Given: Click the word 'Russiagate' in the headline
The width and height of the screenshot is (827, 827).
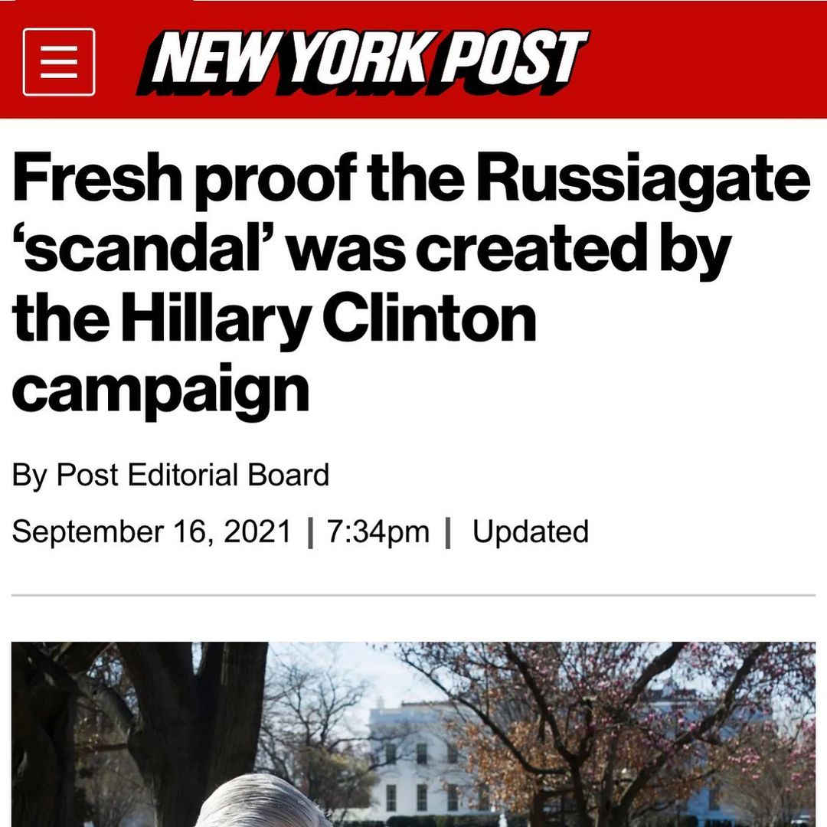Looking at the screenshot, I should click(x=643, y=178).
